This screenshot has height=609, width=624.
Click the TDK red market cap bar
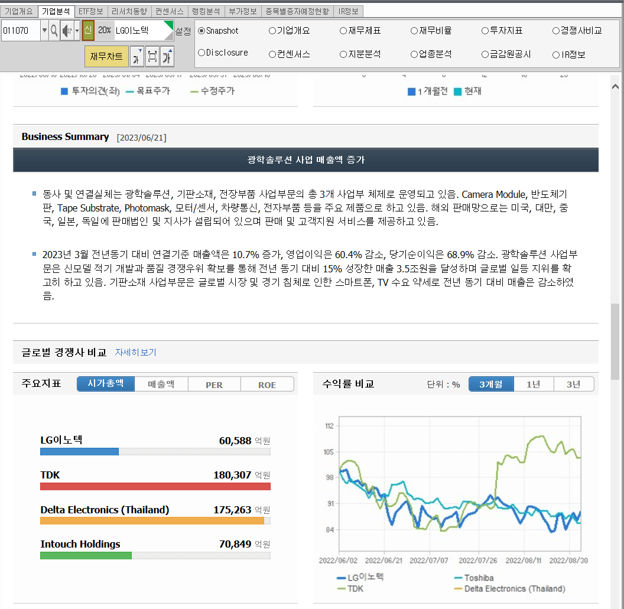[155, 486]
